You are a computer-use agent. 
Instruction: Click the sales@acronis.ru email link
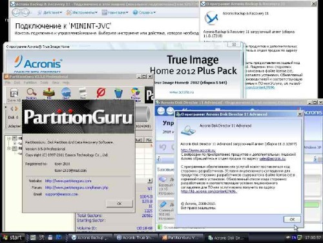click(273, 158)
